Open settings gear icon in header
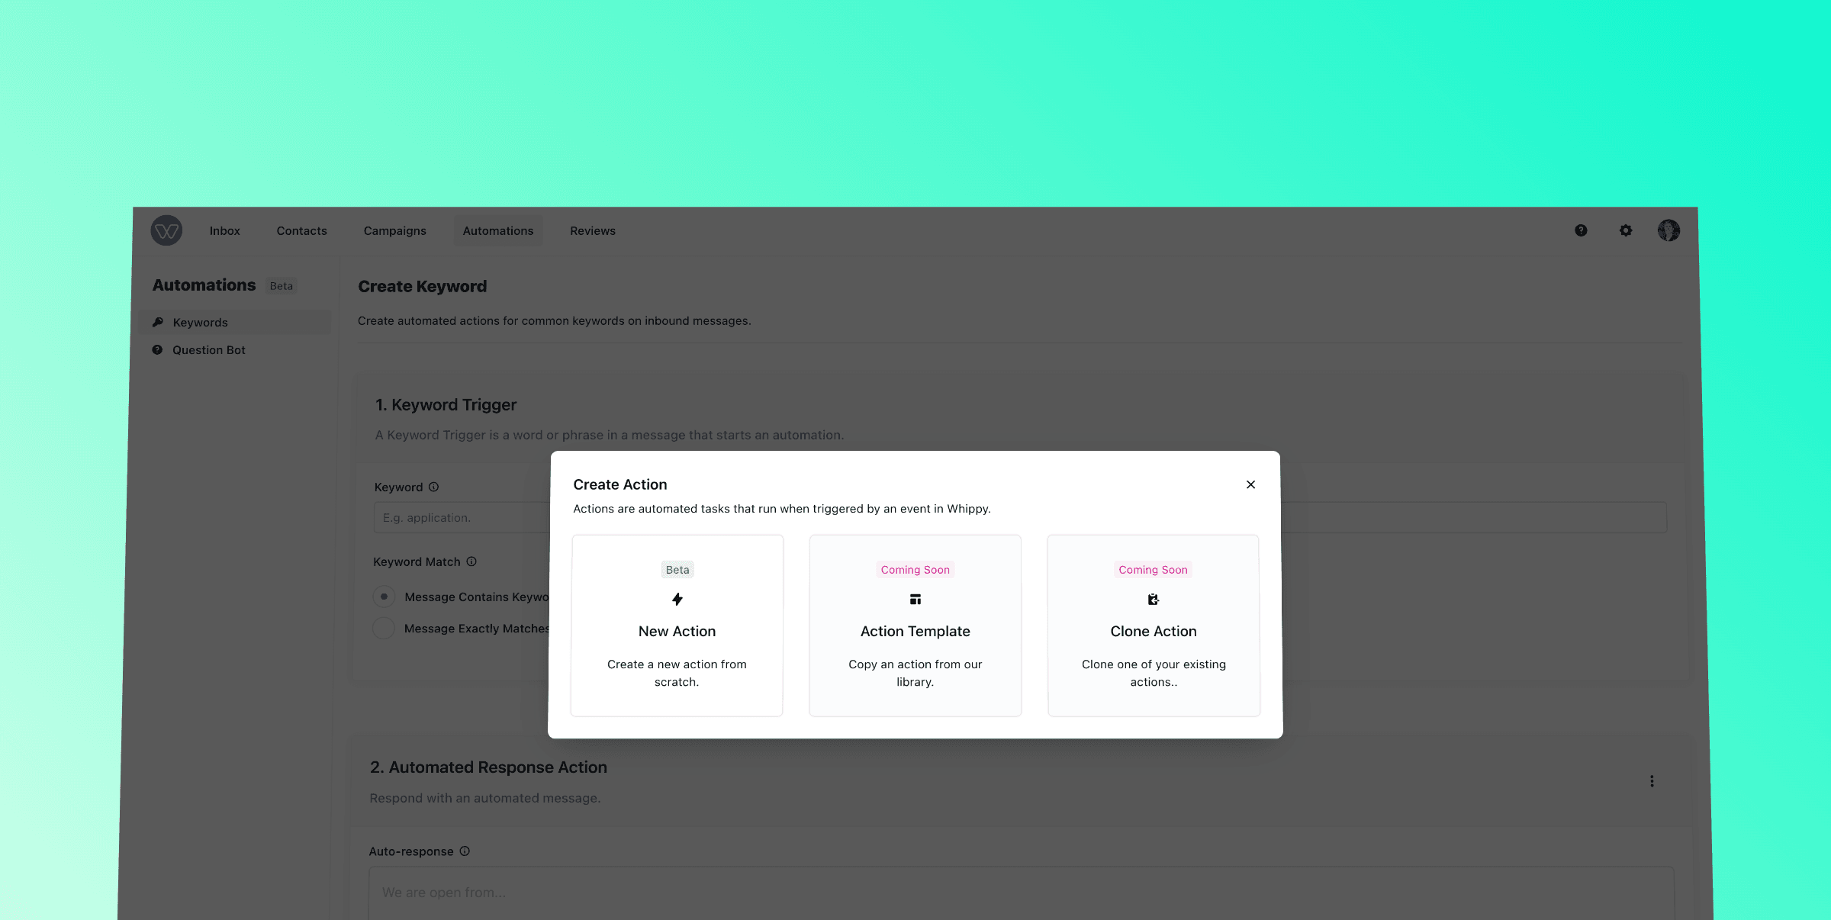Viewport: 1831px width, 920px height. click(1626, 230)
